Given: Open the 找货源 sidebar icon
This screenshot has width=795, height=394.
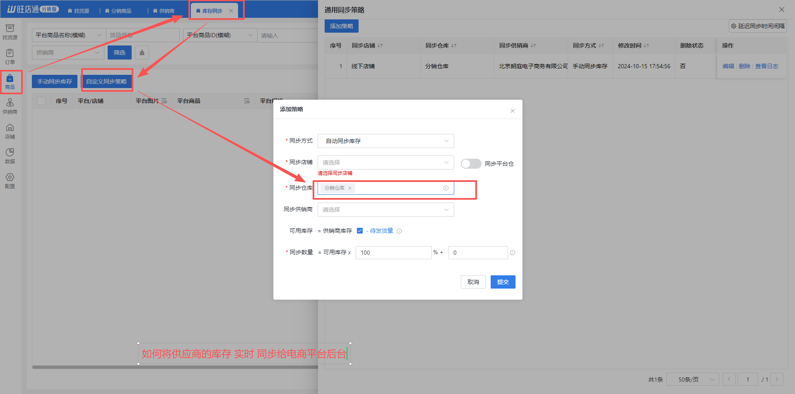Looking at the screenshot, I should coord(10,32).
